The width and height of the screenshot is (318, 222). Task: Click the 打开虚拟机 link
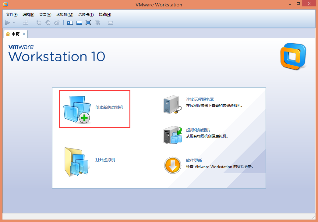pyautogui.click(x=105, y=160)
